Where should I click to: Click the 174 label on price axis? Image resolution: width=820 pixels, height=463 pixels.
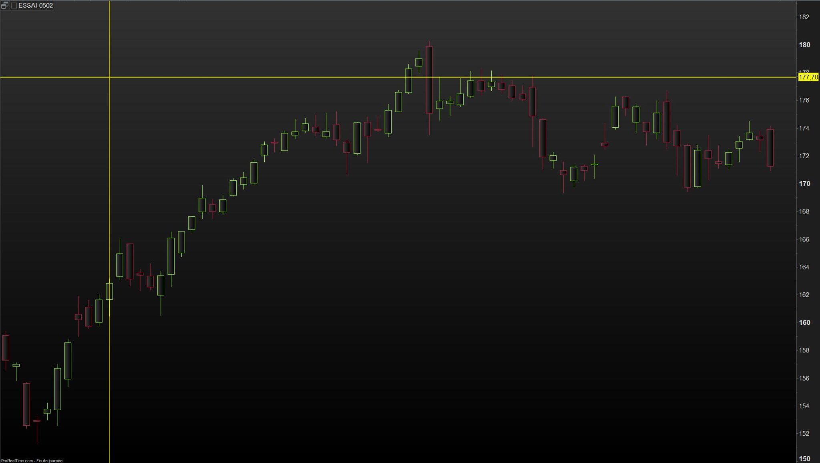804,128
